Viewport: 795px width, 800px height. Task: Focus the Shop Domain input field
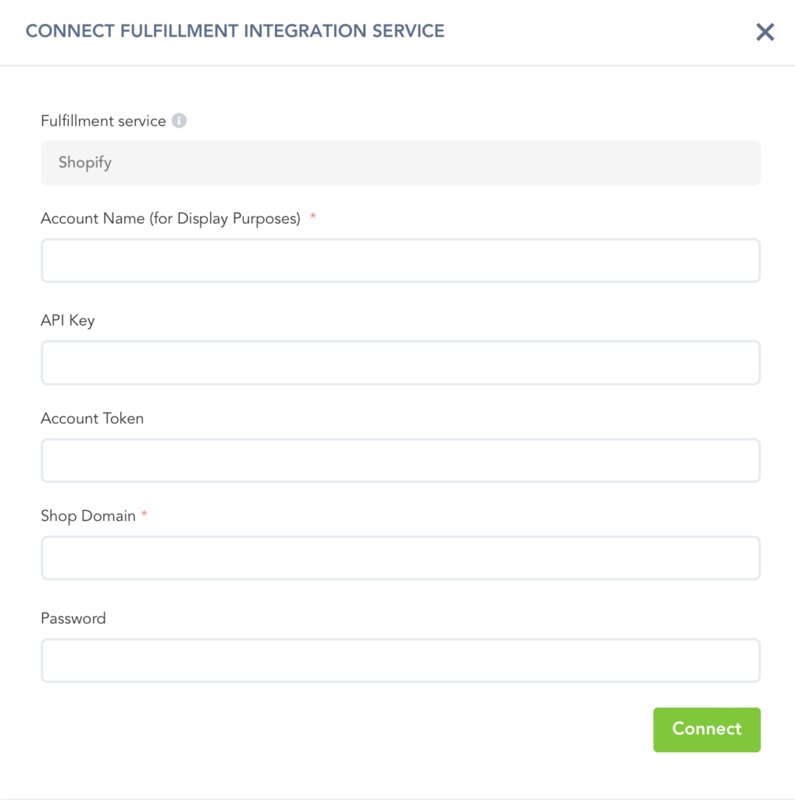coord(400,558)
